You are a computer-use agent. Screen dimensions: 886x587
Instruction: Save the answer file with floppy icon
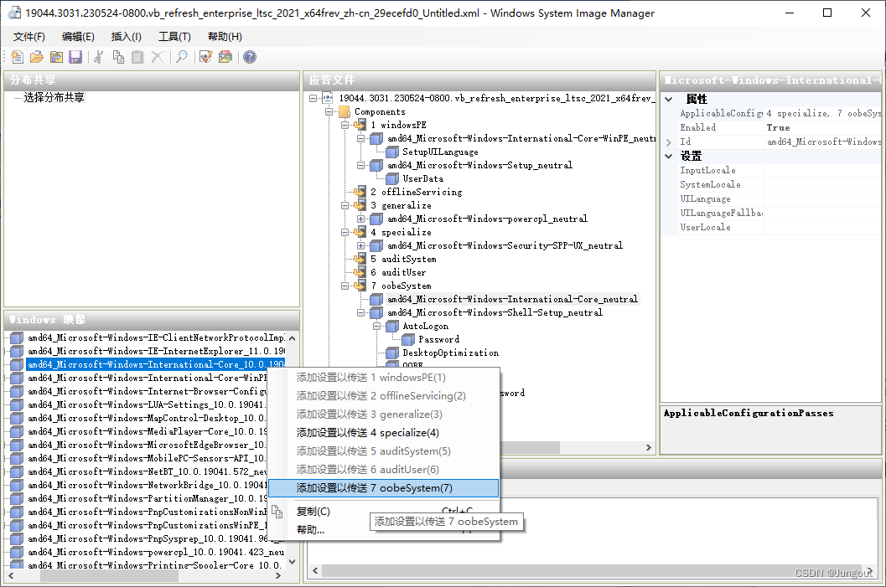75,57
